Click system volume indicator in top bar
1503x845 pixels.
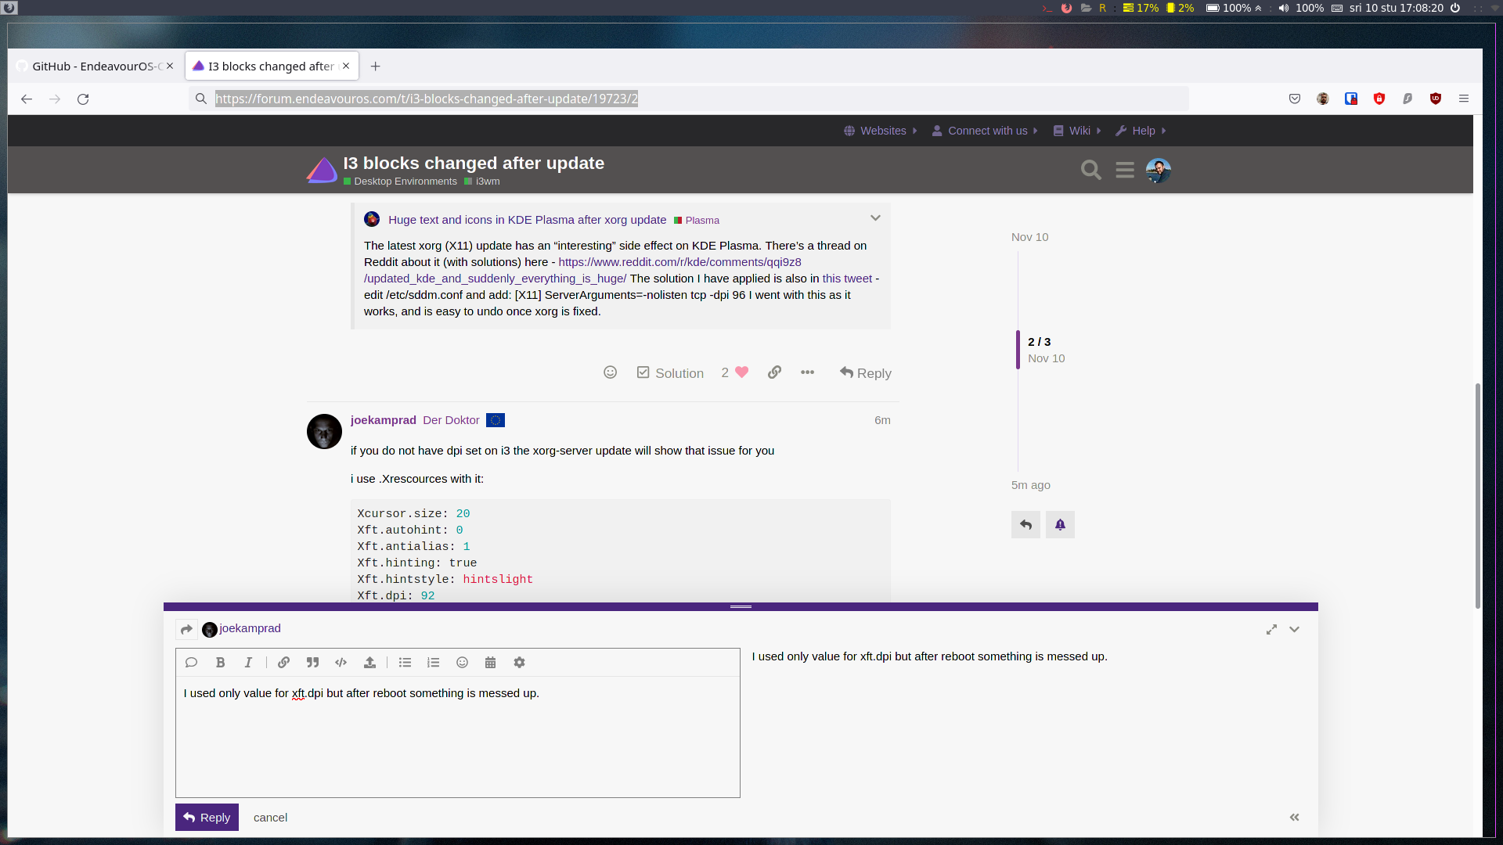[1300, 8]
